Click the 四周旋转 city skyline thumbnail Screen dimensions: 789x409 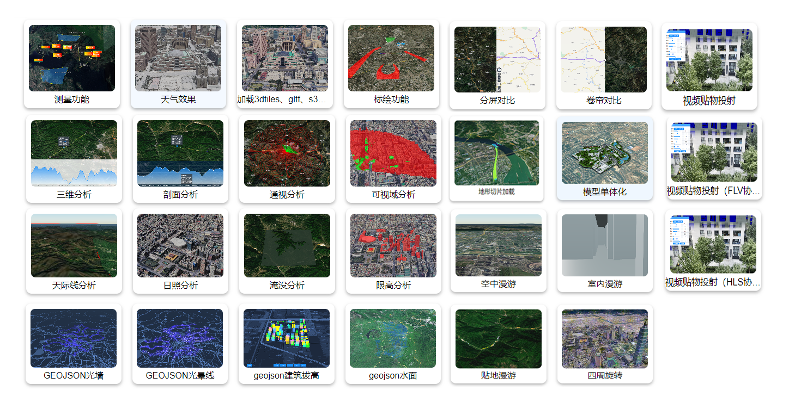[x=604, y=339]
